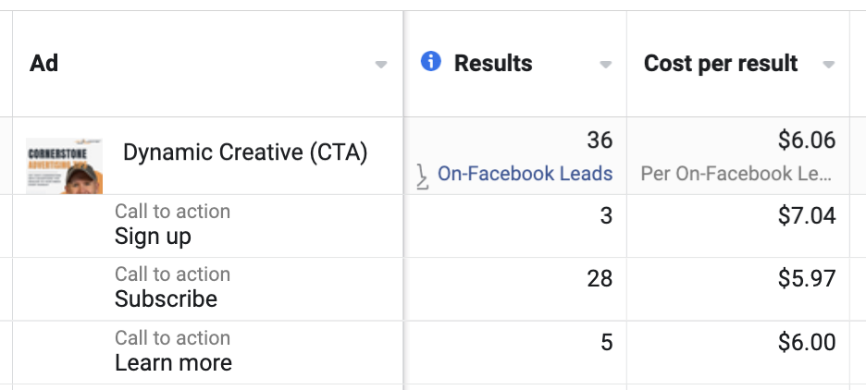Click the blue info icon beside Results

click(x=431, y=61)
